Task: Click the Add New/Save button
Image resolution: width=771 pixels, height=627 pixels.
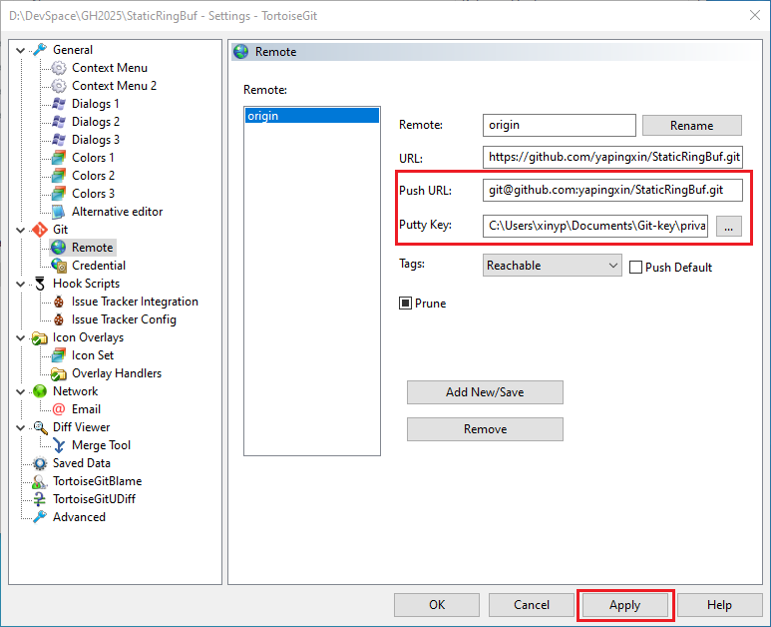Action: pos(485,392)
